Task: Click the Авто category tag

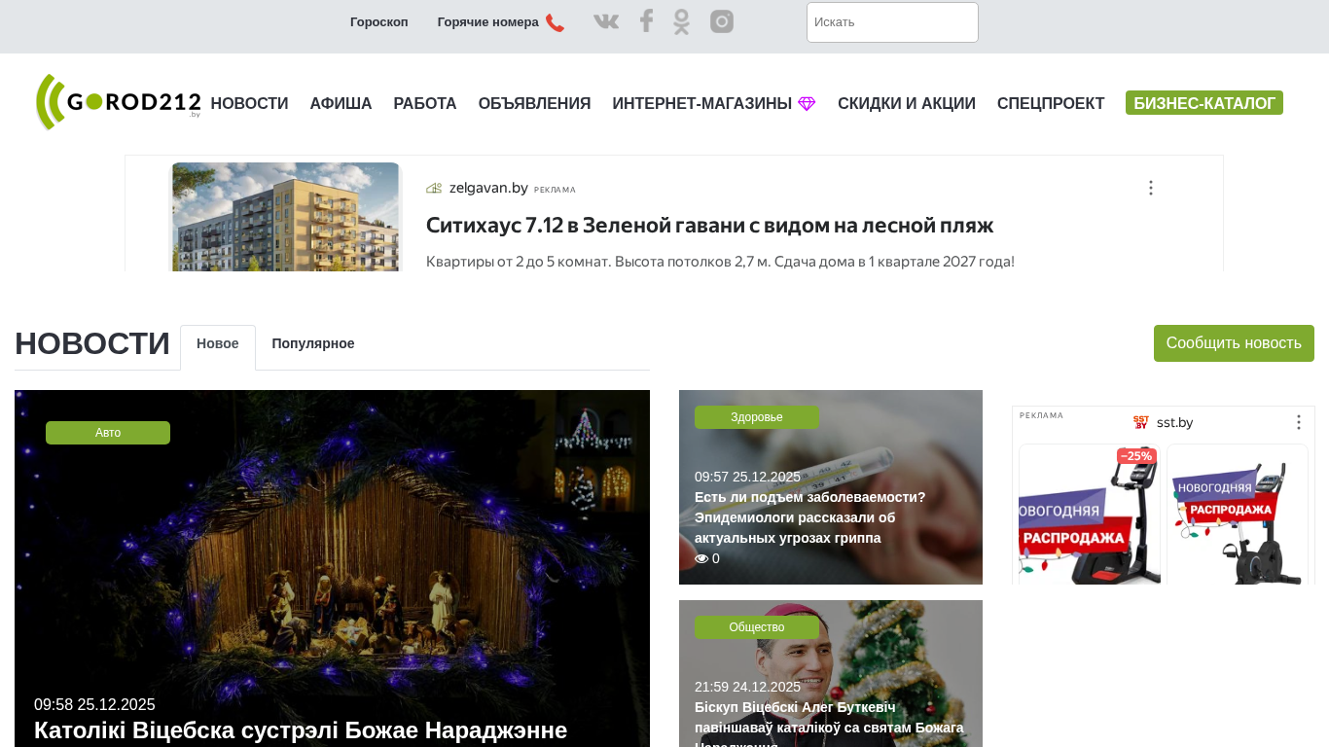Action: tap(108, 433)
